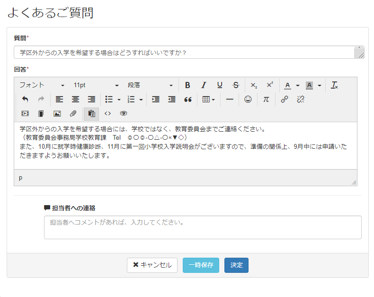Screen dimensions: 374x297
Task: Preview content with the eye icon
Action: coord(124,114)
